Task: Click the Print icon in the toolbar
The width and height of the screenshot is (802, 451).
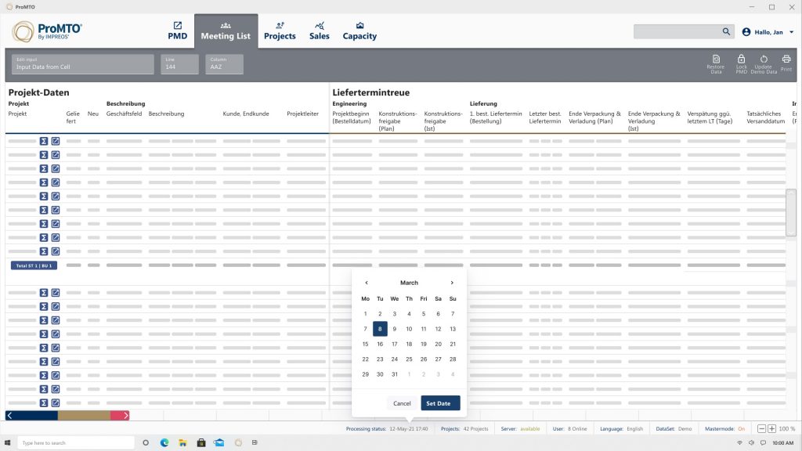Action: pos(786,60)
